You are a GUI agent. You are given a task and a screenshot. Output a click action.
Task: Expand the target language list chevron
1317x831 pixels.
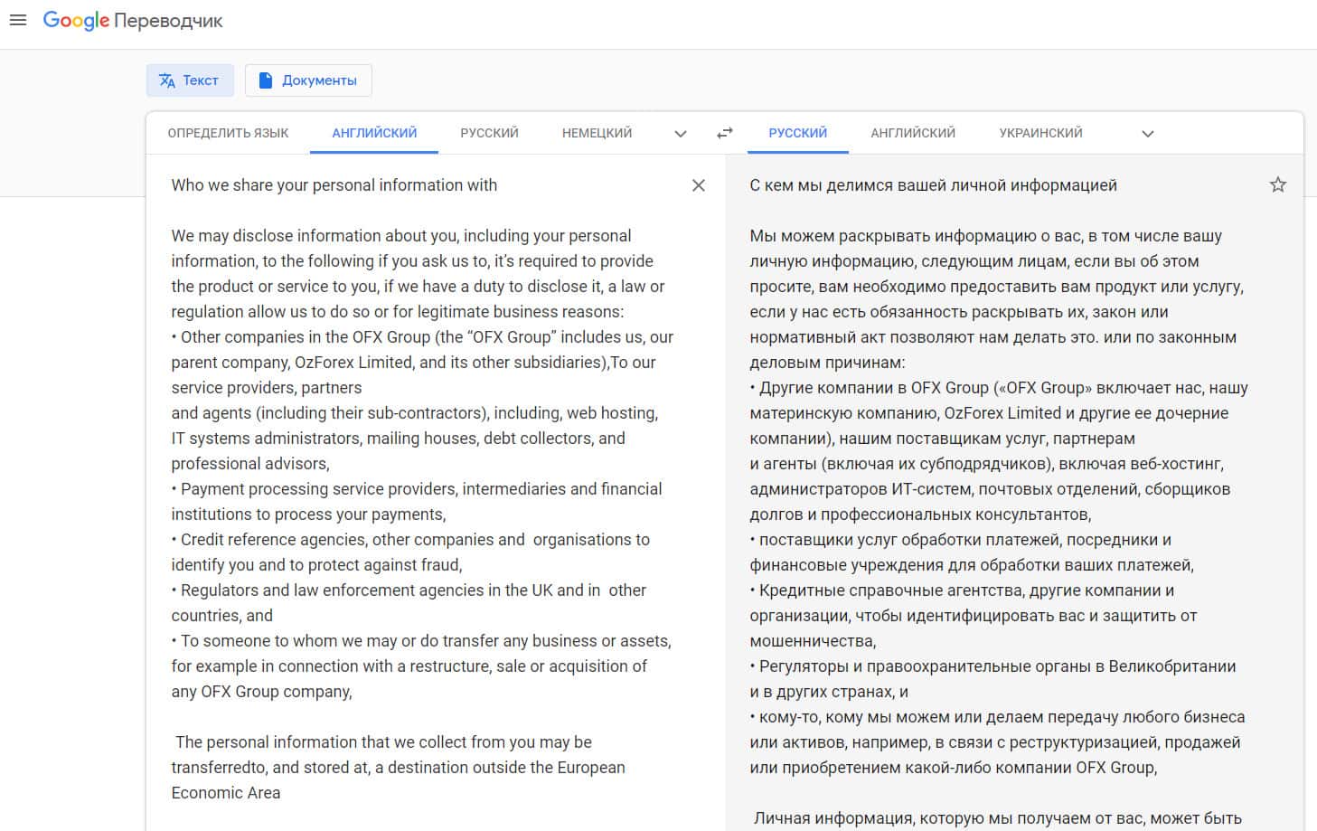[1148, 134]
